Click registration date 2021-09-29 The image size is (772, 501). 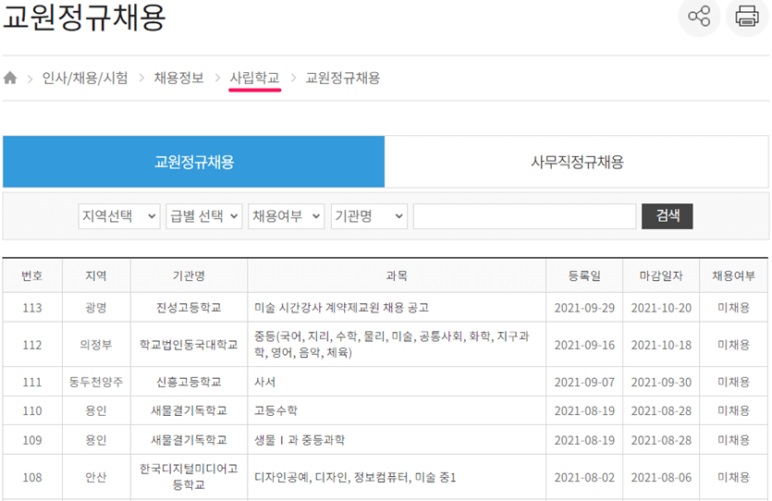coord(584,308)
